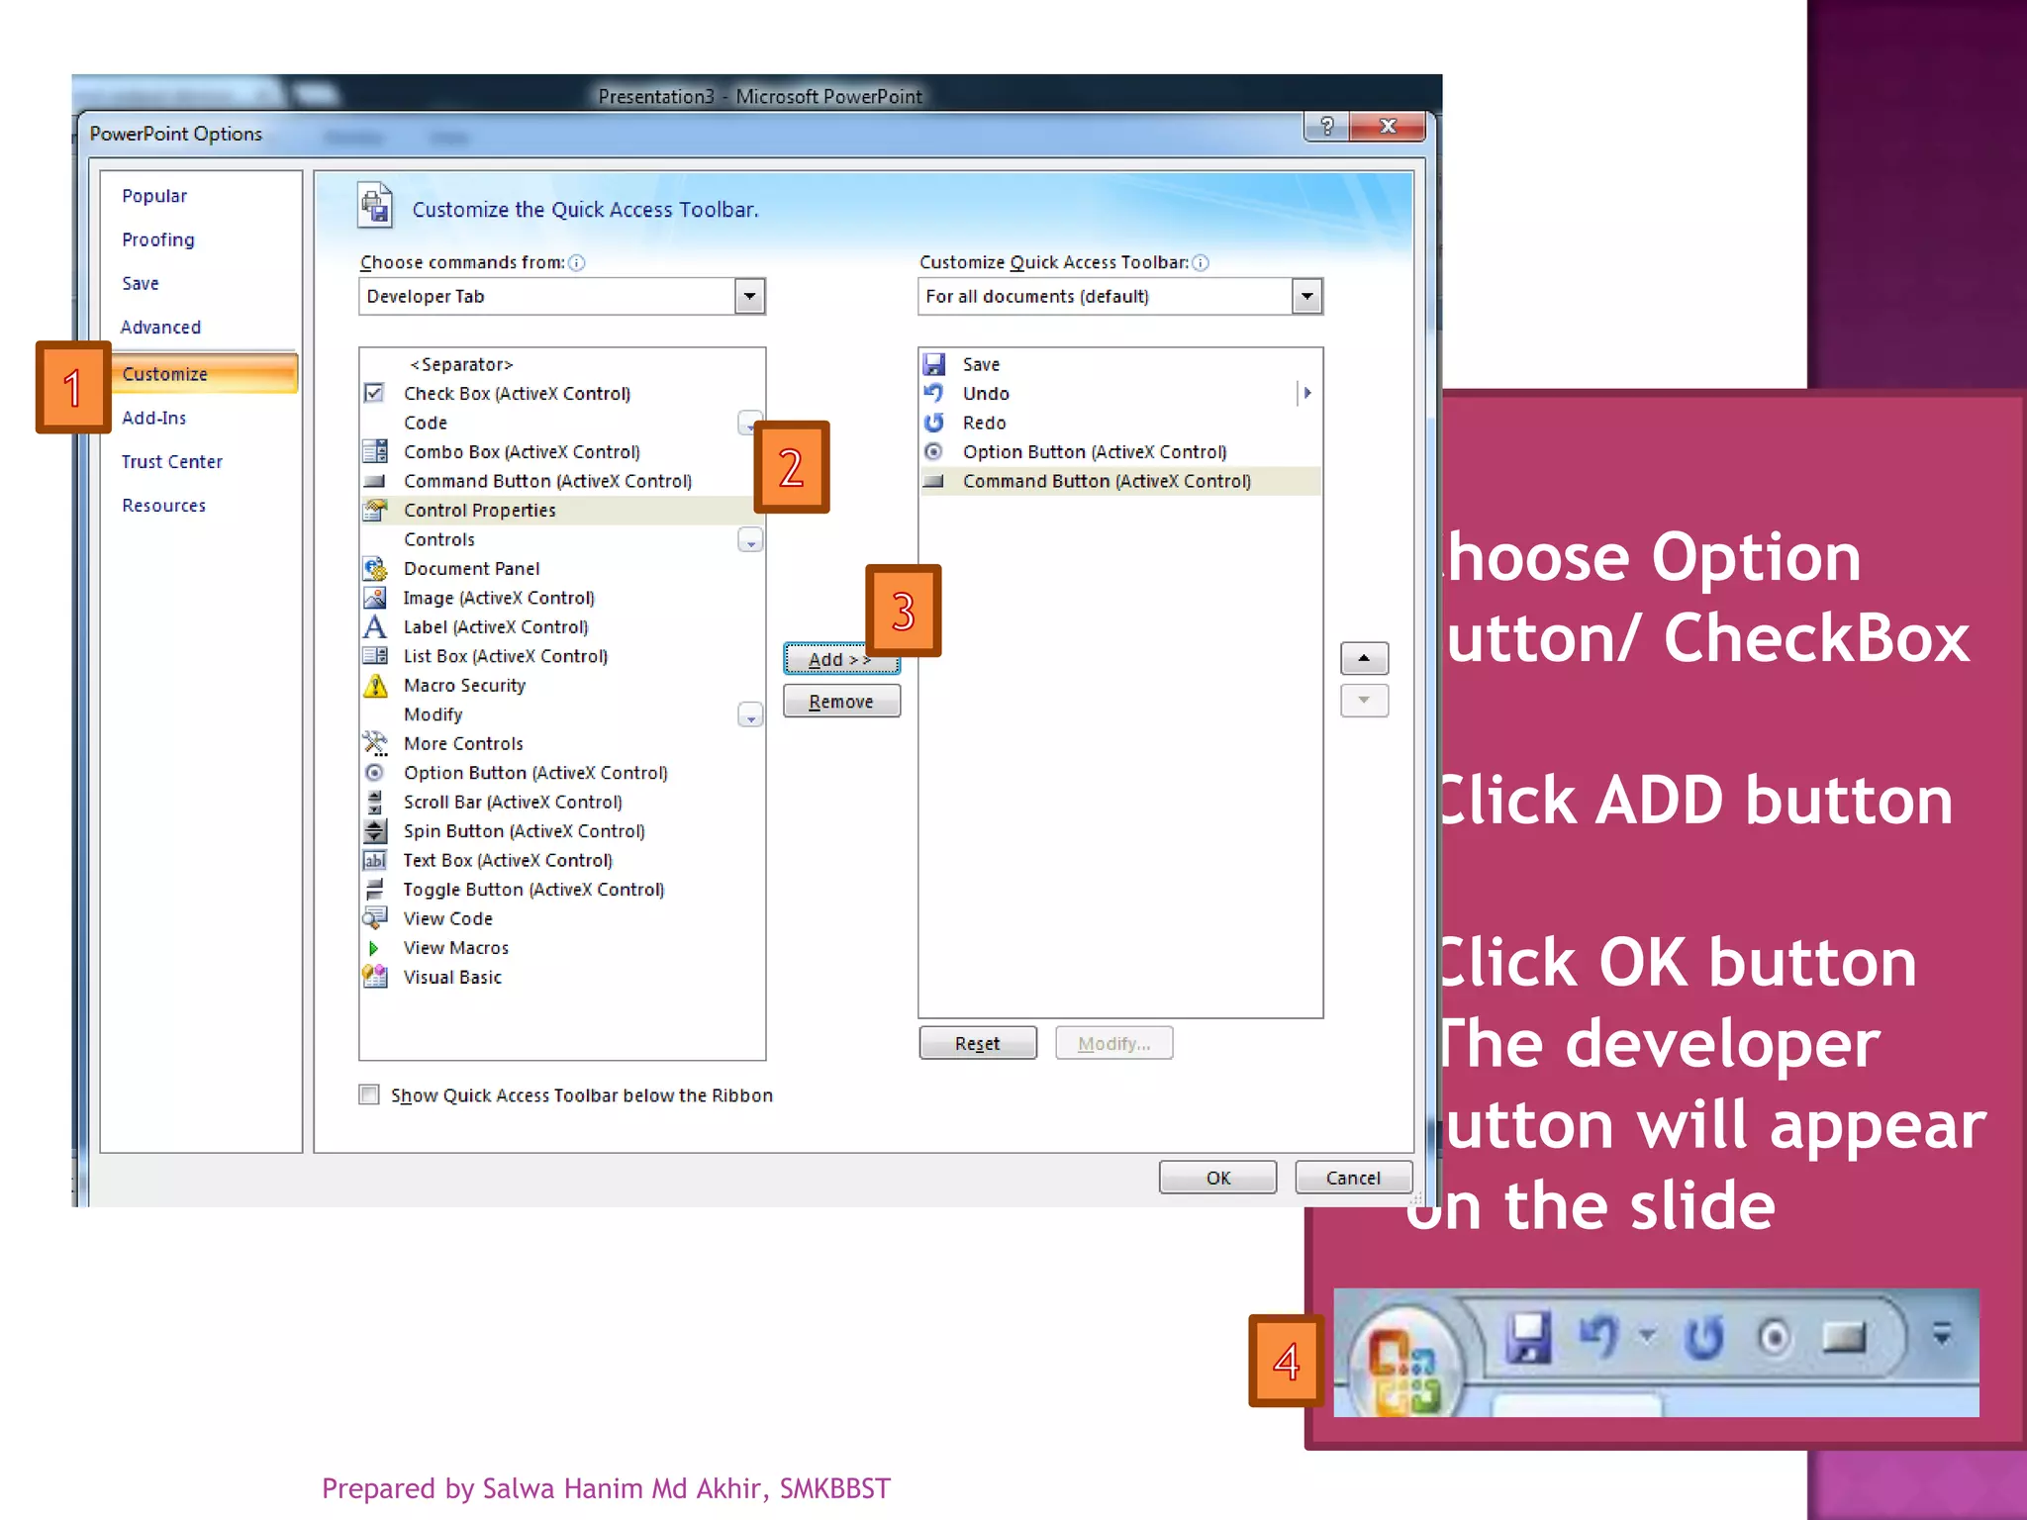Screen dimensions: 2027x1520
Task: Open the Proofing options category
Action: (x=158, y=239)
